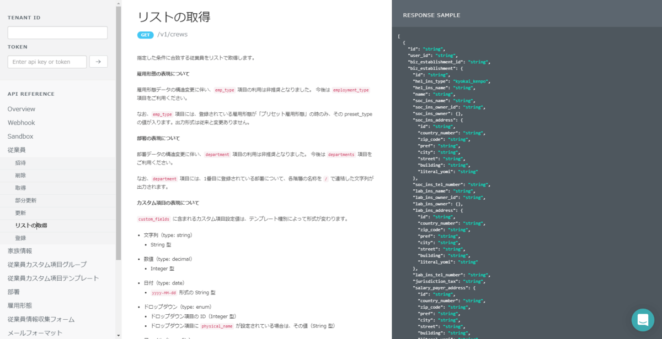Image resolution: width=662 pixels, height=339 pixels.
Task: Click the /v1/crews endpoint path
Action: [173, 35]
